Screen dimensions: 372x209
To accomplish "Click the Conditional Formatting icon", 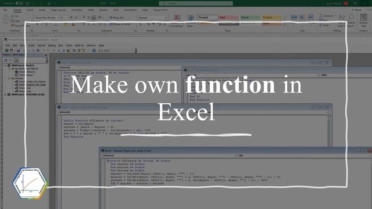I will (x=177, y=17).
